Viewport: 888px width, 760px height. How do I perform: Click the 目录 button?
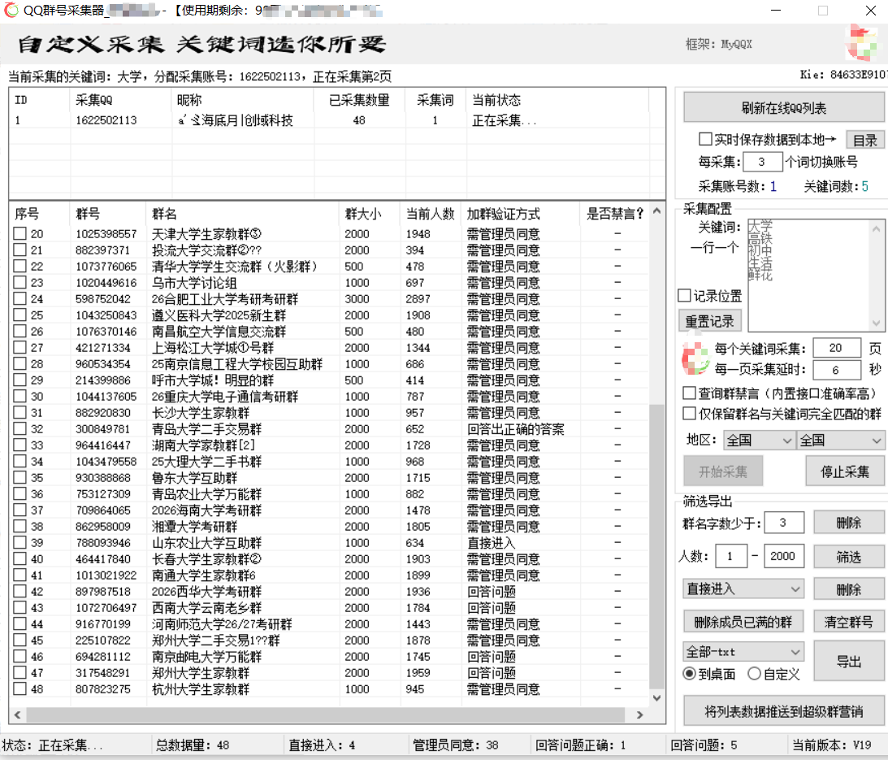(x=864, y=140)
